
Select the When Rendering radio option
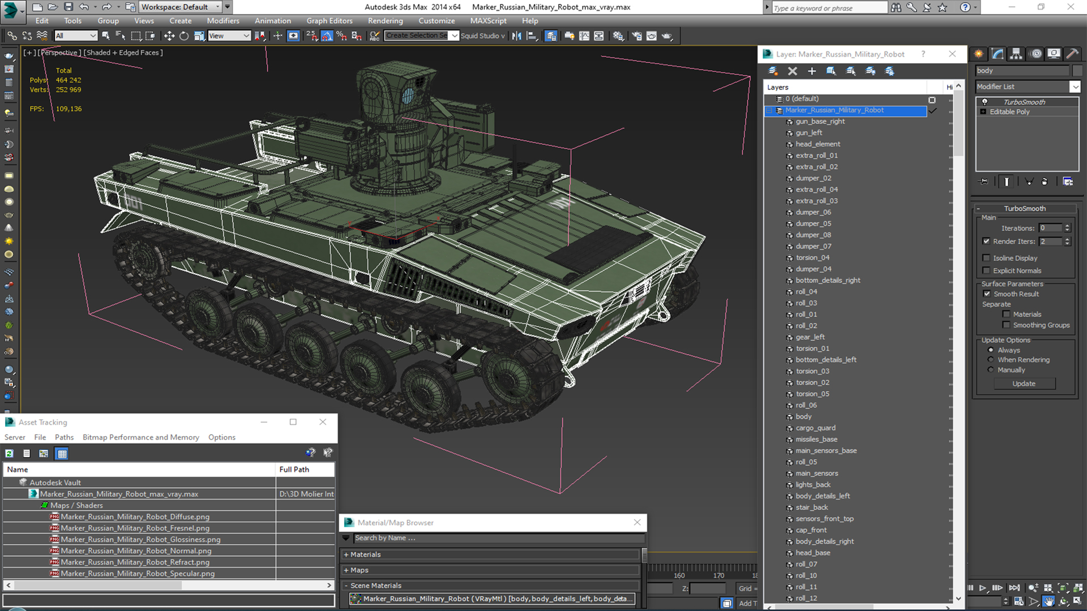[x=991, y=360]
